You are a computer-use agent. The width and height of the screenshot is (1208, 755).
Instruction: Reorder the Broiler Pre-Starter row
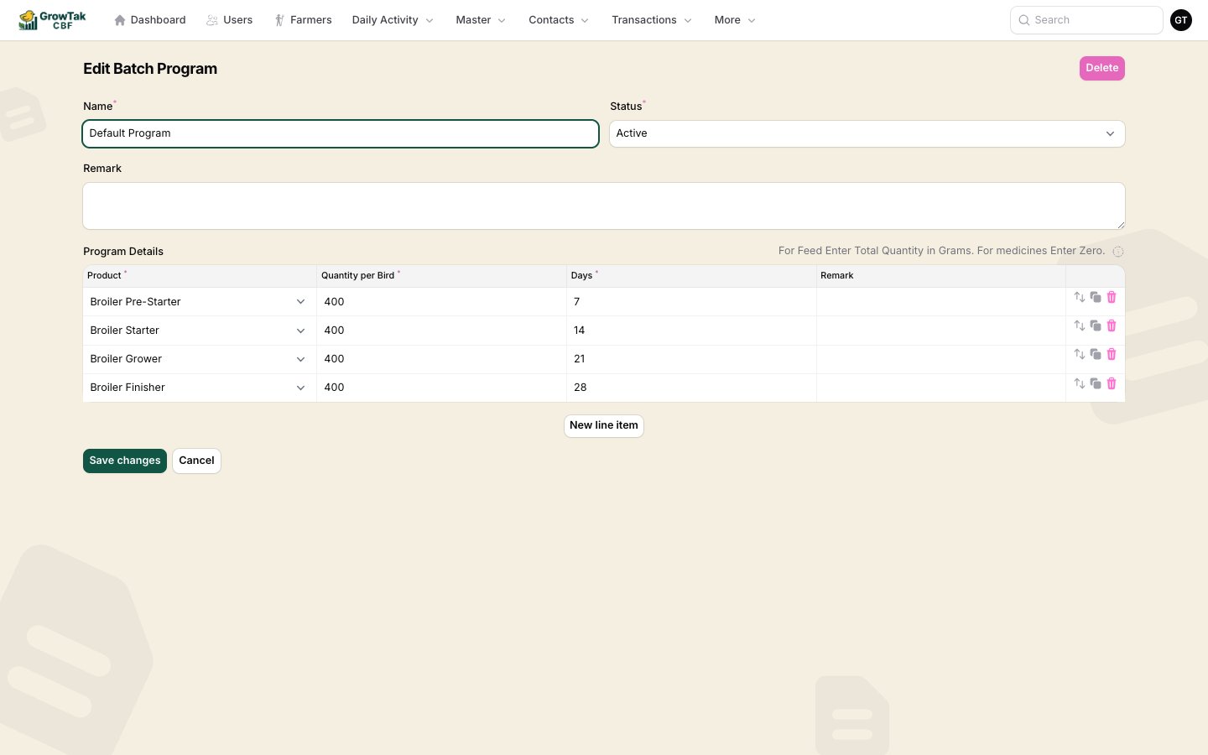(x=1080, y=297)
